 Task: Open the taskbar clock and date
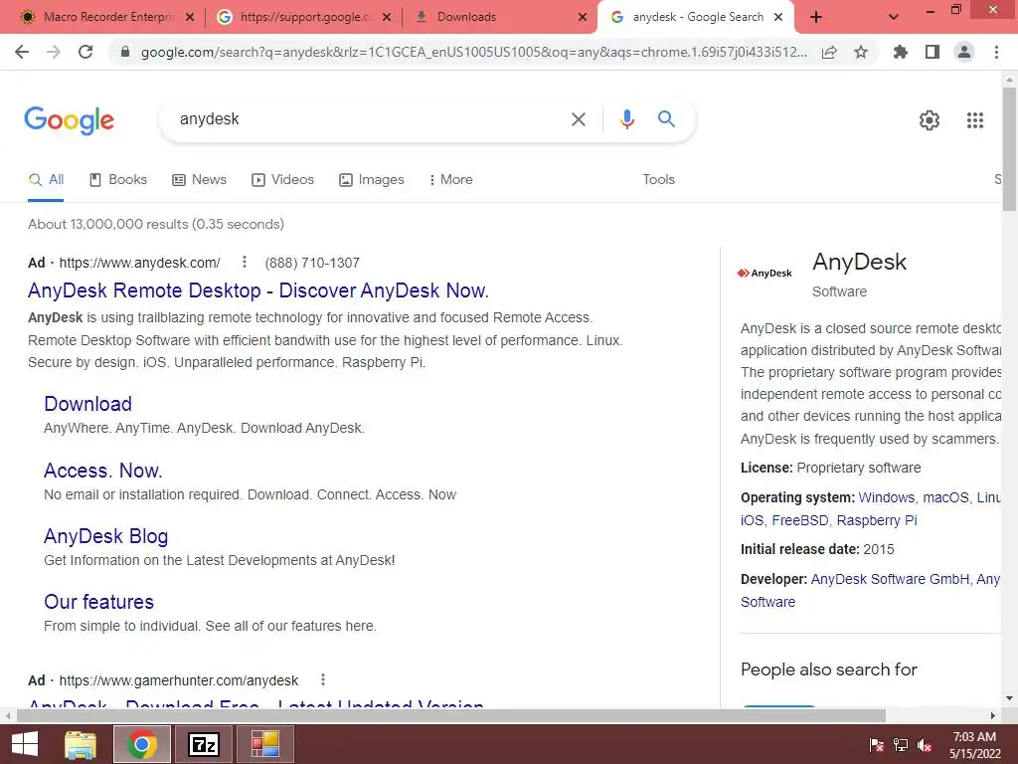click(974, 745)
